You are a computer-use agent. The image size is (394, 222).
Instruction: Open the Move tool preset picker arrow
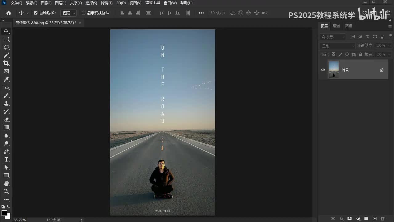point(28,13)
